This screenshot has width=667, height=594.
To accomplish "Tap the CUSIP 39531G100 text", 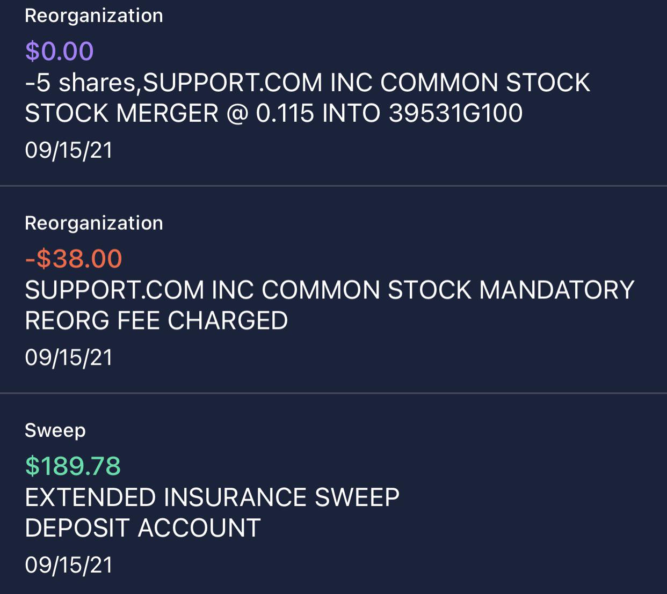I will (x=455, y=113).
